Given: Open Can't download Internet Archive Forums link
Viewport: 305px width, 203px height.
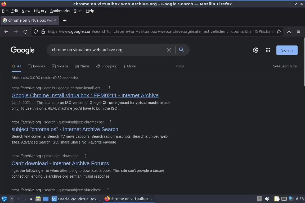Looking at the screenshot, I should (x=60, y=163).
